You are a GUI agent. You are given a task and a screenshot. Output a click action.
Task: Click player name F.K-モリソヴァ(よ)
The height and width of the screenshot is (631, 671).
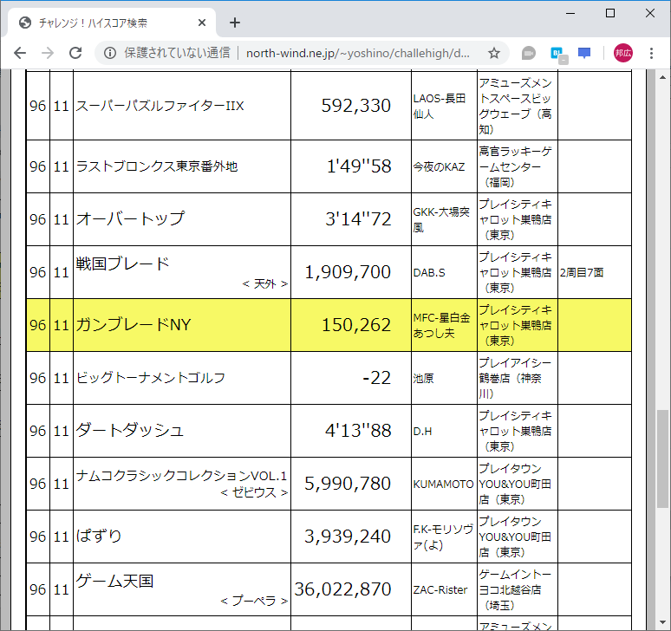pos(443,537)
